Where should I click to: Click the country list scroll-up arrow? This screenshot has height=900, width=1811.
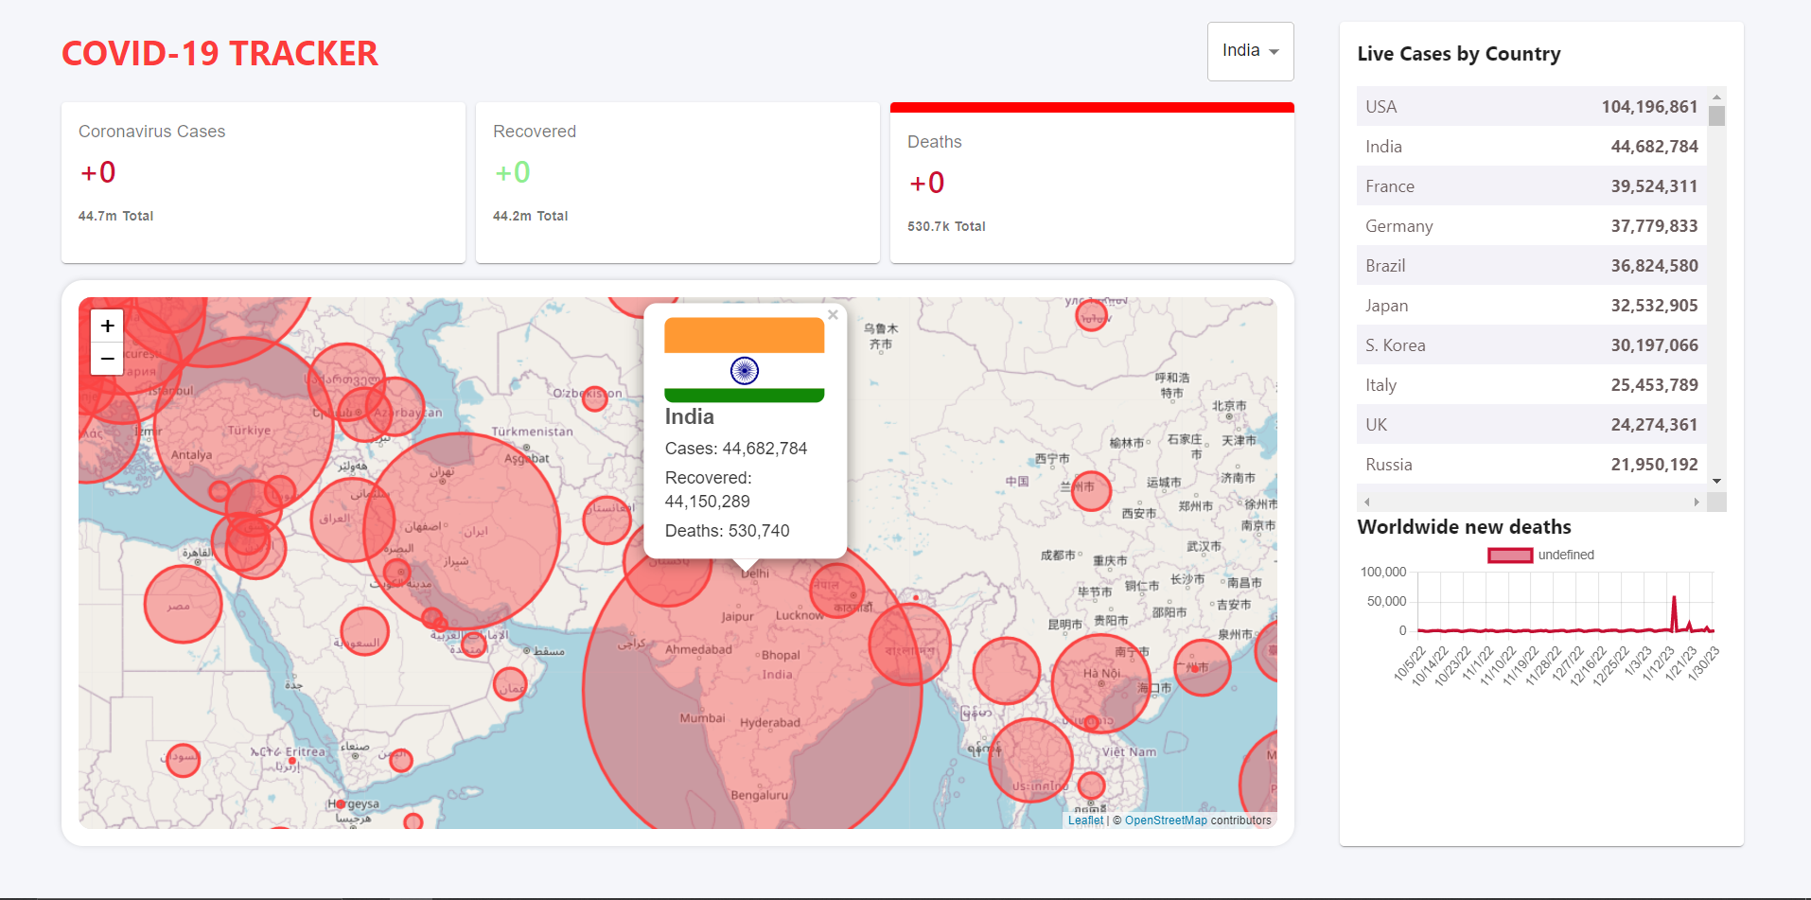click(1716, 97)
